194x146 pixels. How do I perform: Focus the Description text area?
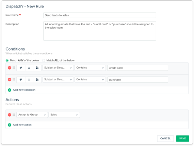click(x=100, y=31)
